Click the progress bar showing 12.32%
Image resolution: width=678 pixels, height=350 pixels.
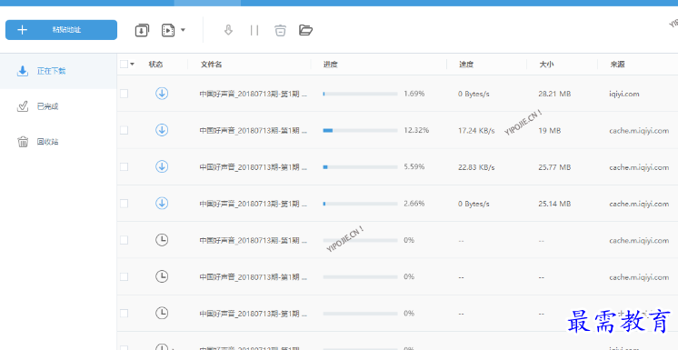point(360,130)
